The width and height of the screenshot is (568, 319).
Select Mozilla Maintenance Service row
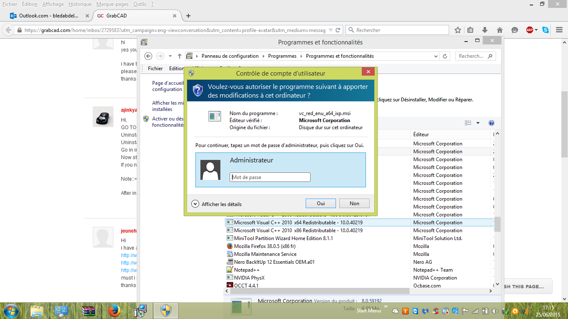[x=360, y=254]
